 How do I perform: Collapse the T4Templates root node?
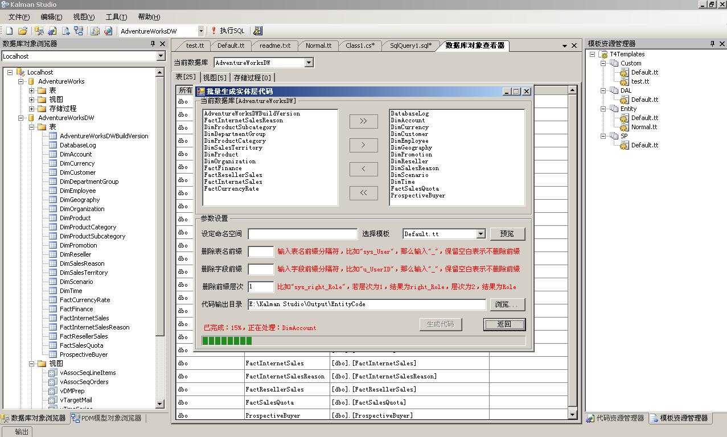tap(593, 54)
